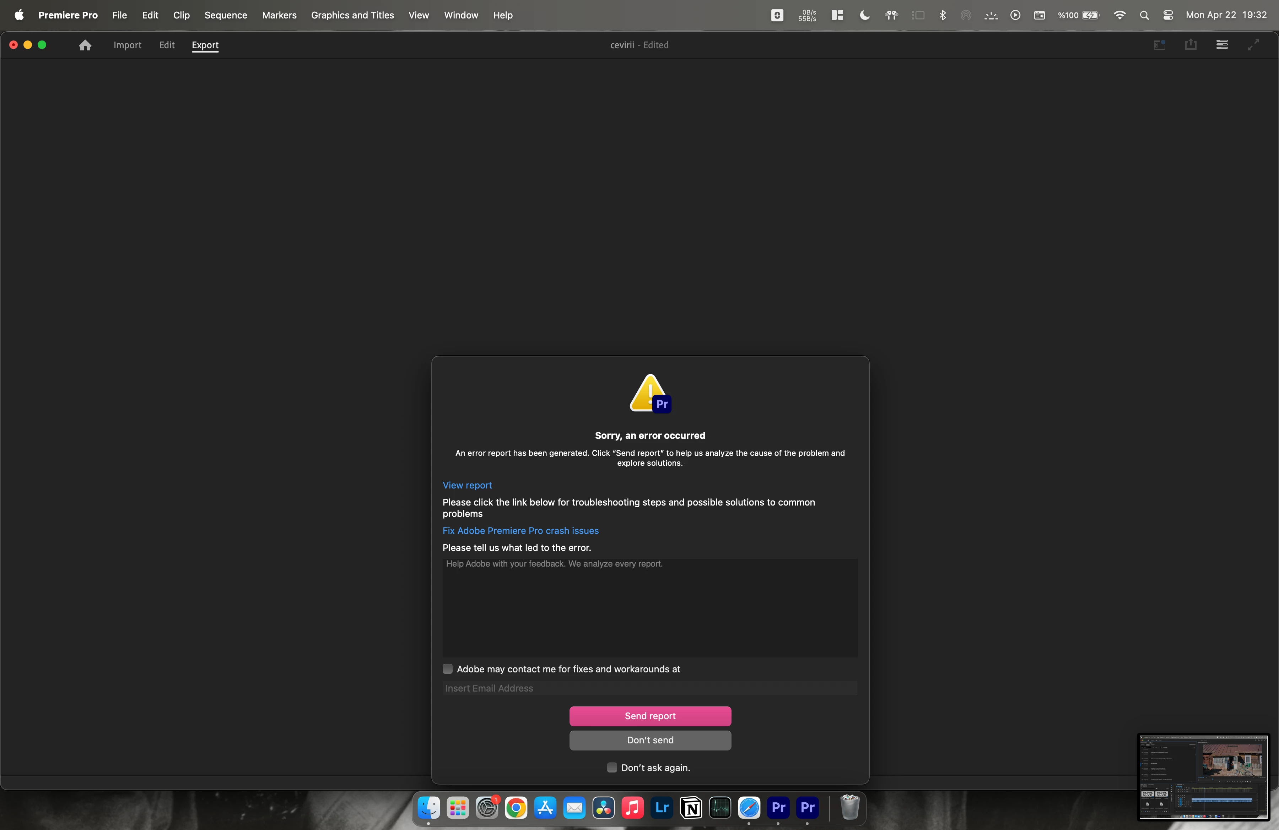Click the Home icon in header
Image resolution: width=1279 pixels, height=830 pixels.
[85, 45]
